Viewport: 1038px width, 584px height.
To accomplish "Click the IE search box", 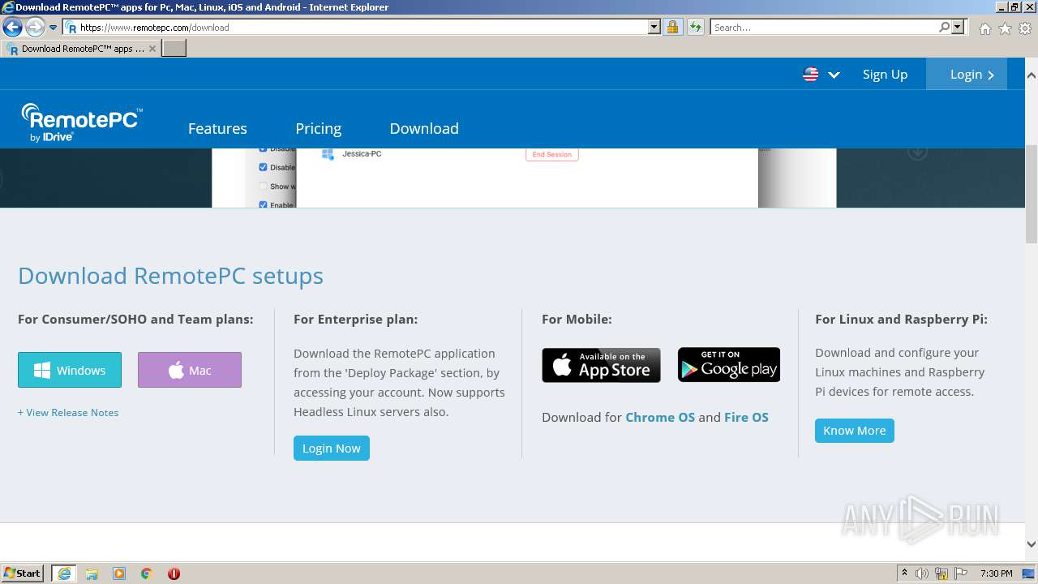I will point(823,28).
